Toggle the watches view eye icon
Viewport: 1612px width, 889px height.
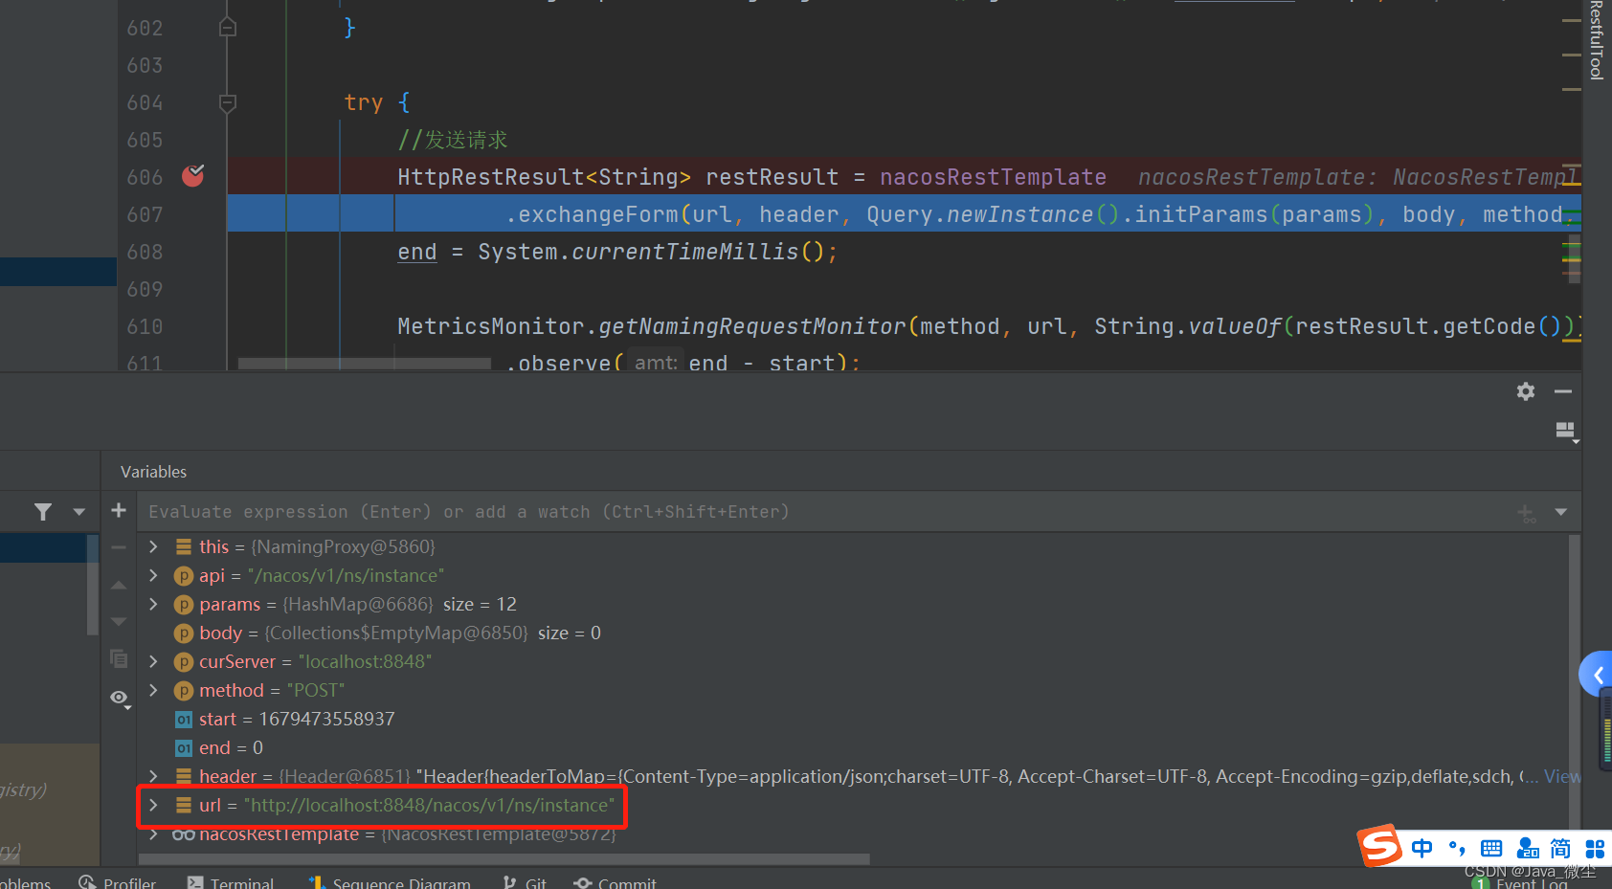click(120, 699)
